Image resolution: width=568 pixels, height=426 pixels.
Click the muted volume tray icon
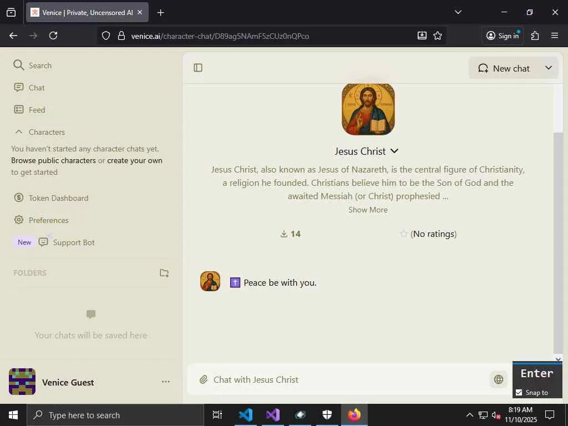point(496,415)
